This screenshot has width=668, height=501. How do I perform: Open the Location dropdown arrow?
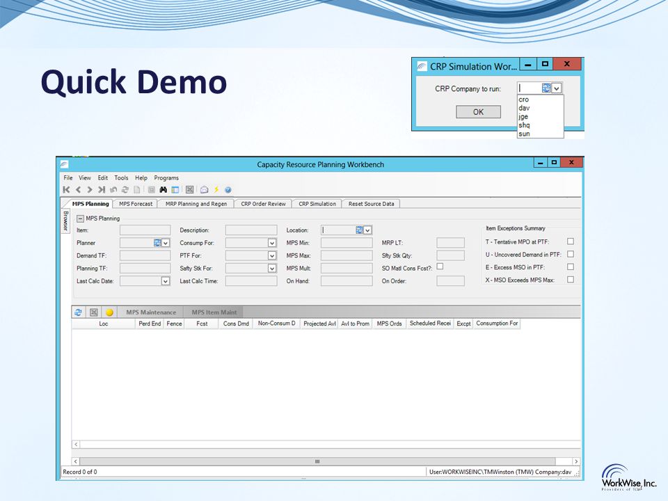[367, 230]
